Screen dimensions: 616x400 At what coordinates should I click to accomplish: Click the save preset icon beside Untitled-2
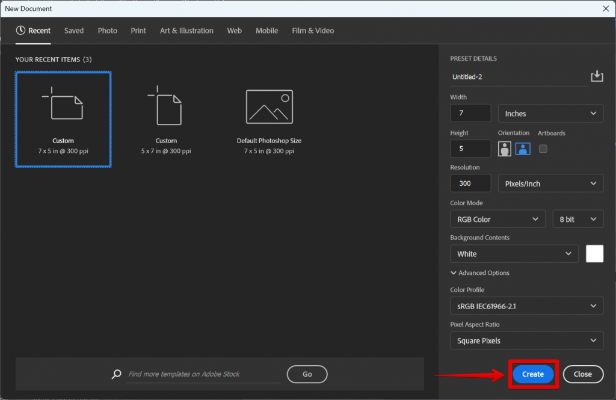[x=597, y=76]
